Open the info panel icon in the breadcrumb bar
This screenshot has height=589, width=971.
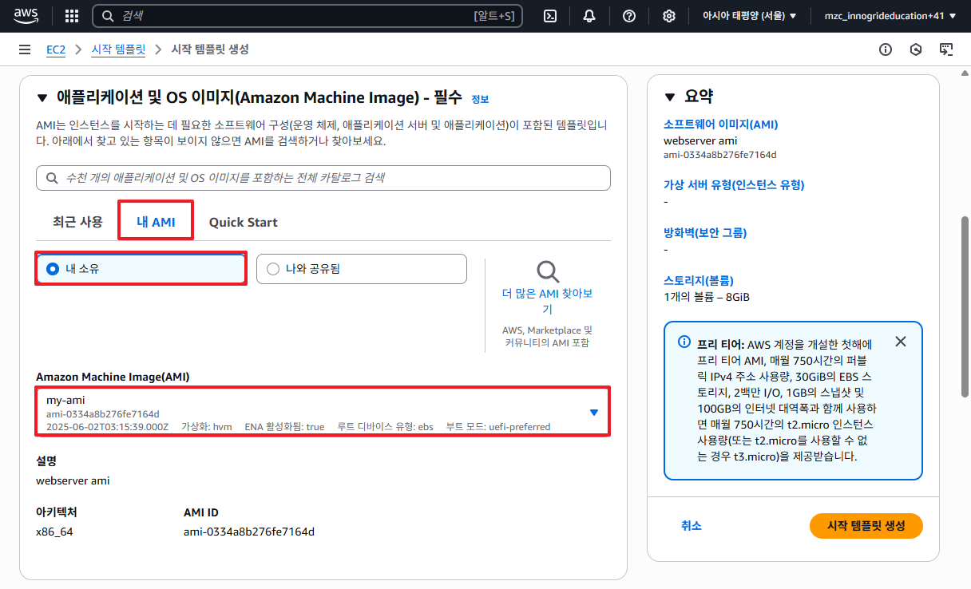click(886, 49)
